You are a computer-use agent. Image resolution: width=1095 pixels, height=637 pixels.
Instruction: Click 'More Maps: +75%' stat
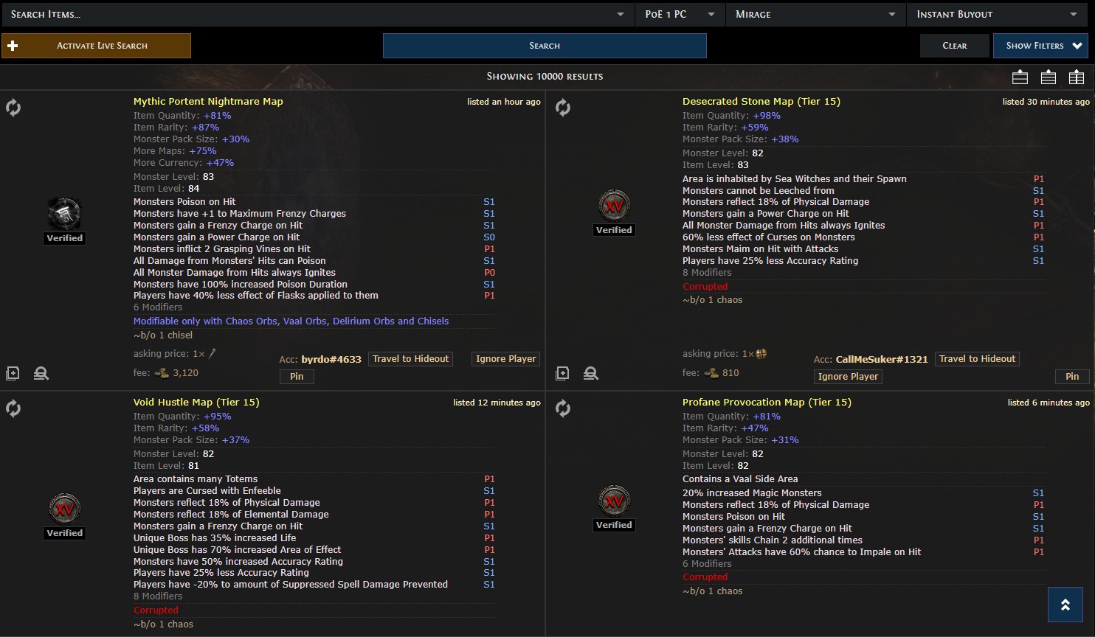[x=175, y=151]
